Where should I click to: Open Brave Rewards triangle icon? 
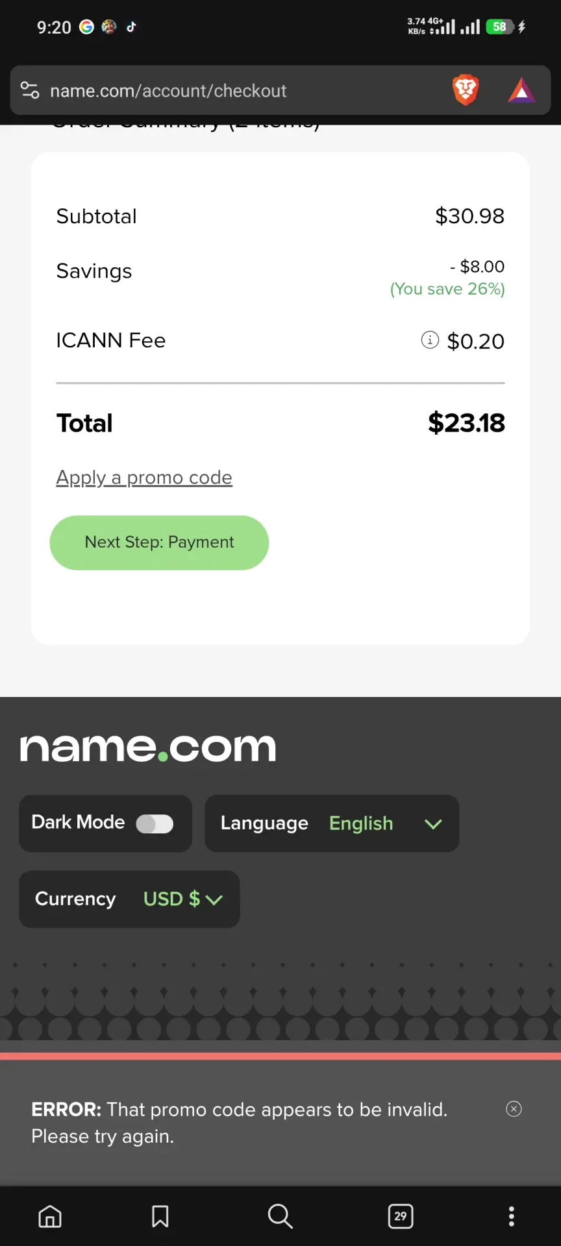point(521,91)
